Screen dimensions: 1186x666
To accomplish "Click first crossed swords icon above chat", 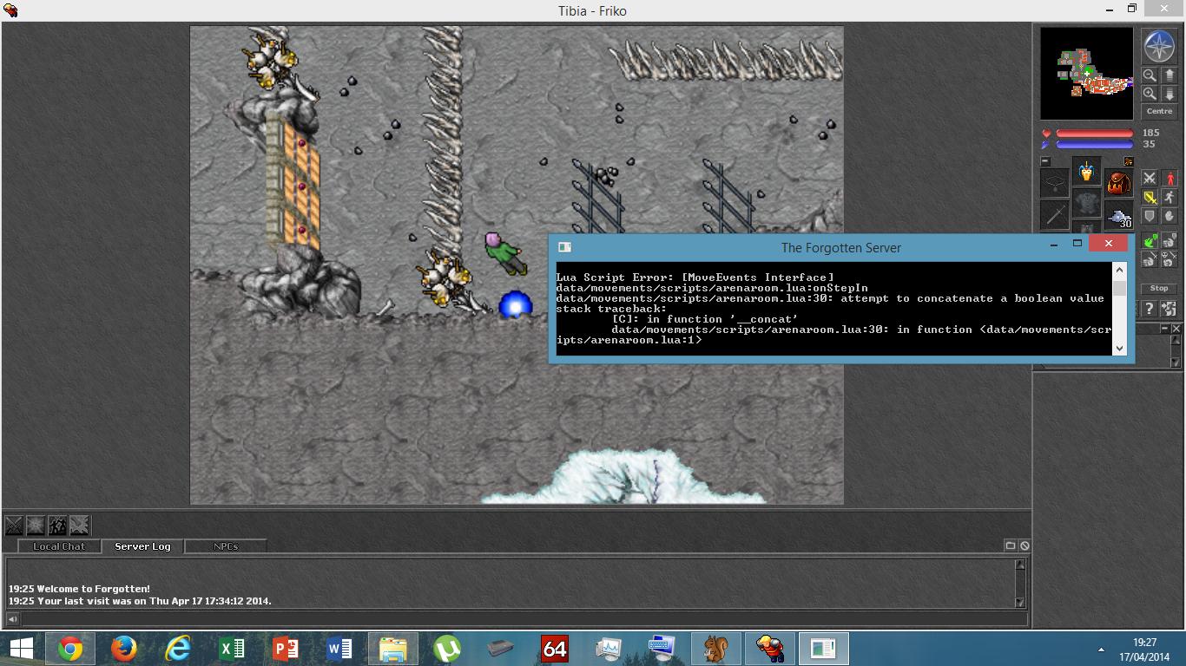I will click(14, 526).
